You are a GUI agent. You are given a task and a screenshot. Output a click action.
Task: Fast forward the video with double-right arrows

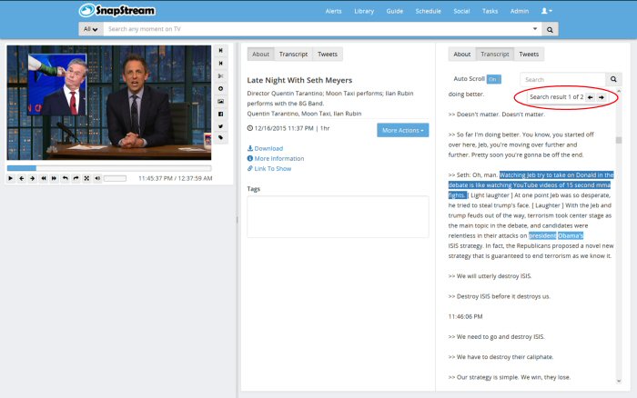pyautogui.click(x=54, y=178)
